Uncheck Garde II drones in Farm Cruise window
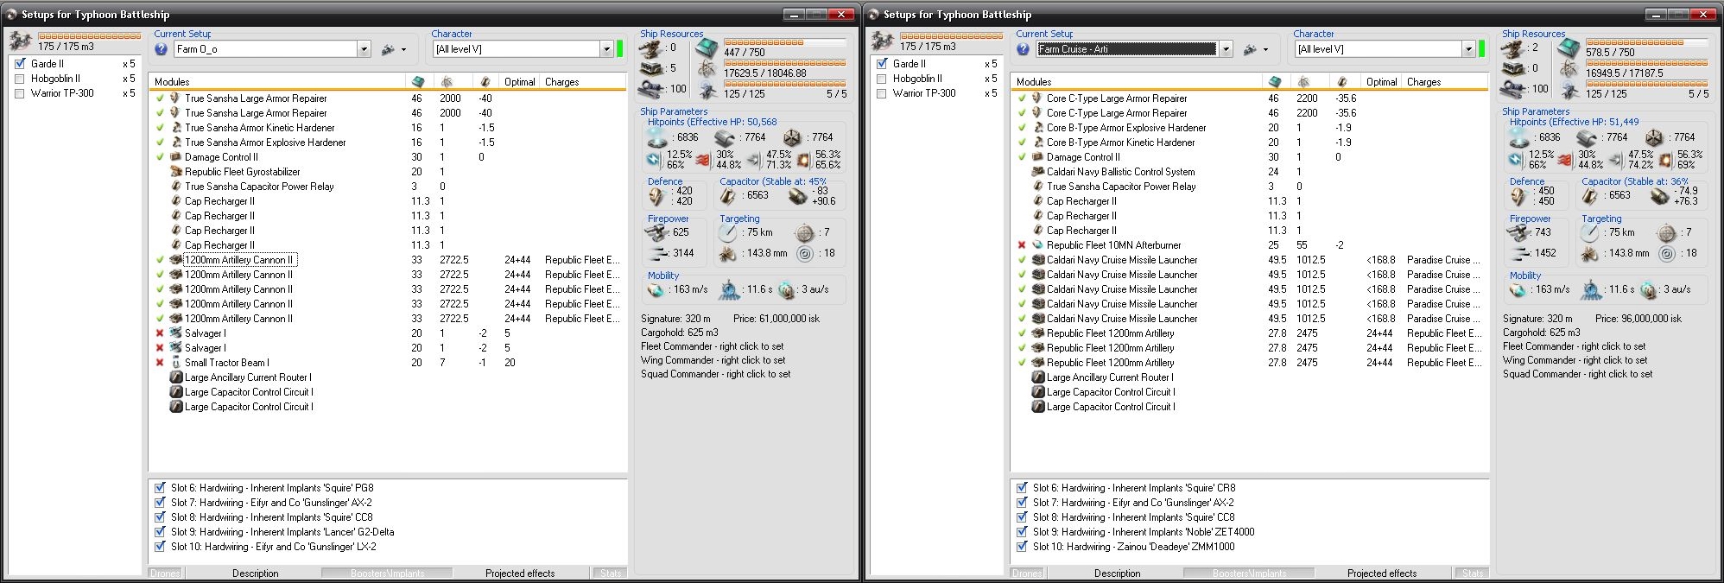Viewport: 1724px width, 583px height. coord(882,64)
